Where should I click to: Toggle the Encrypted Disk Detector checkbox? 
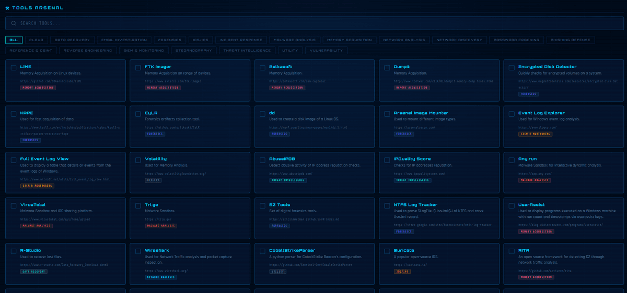point(512,67)
